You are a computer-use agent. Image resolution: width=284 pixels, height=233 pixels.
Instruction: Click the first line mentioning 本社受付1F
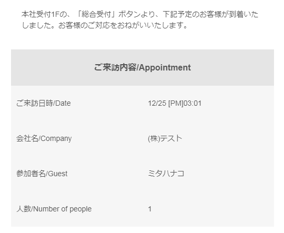[x=140, y=14]
